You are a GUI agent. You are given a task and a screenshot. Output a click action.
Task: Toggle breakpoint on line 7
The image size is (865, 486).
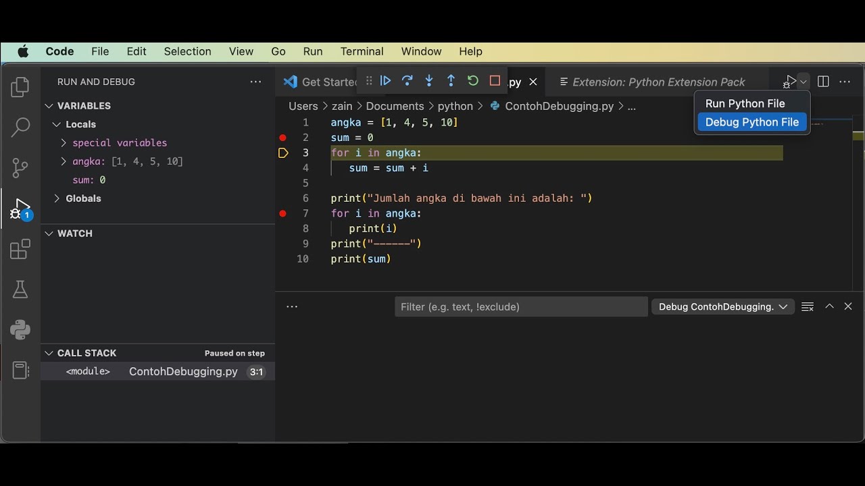(283, 213)
